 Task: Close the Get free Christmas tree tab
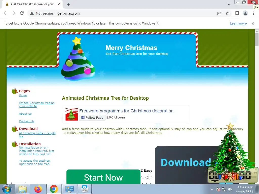[x=59, y=4]
